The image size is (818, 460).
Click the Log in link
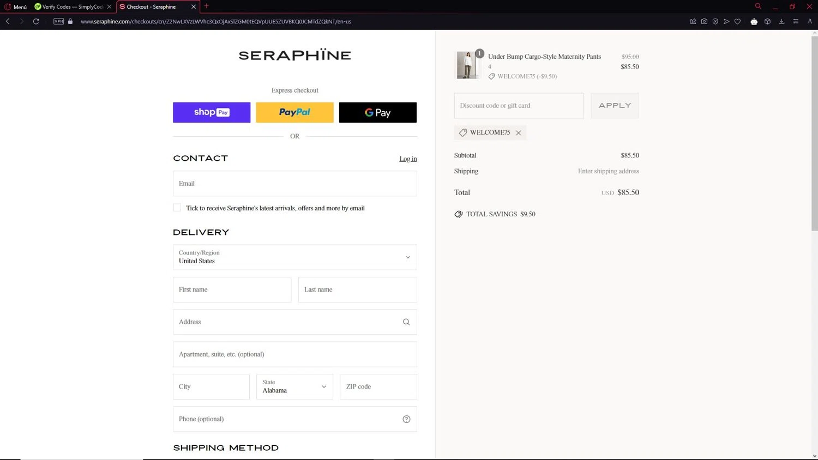(x=408, y=159)
